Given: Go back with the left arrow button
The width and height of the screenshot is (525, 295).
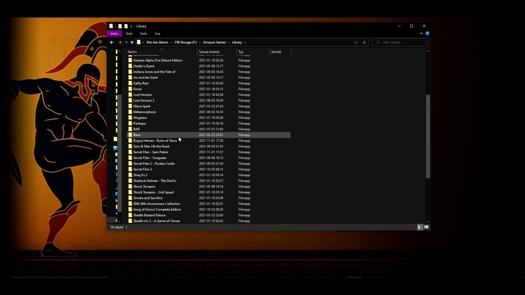Looking at the screenshot, I should point(112,42).
